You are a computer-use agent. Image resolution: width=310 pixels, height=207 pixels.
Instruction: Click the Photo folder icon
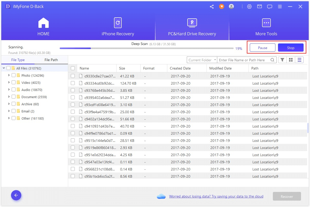(x=18, y=75)
